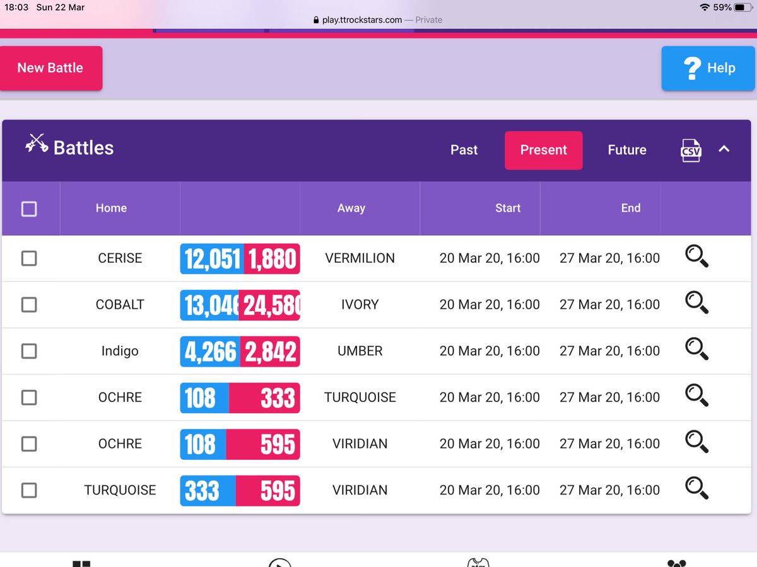Tick the CERISE vs VERMILION row checkbox

[x=29, y=258]
